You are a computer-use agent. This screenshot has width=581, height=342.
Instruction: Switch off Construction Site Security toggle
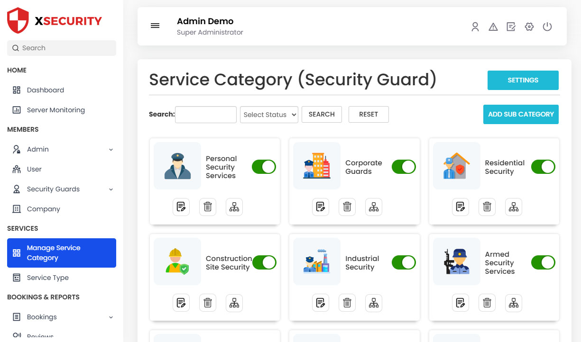click(264, 262)
